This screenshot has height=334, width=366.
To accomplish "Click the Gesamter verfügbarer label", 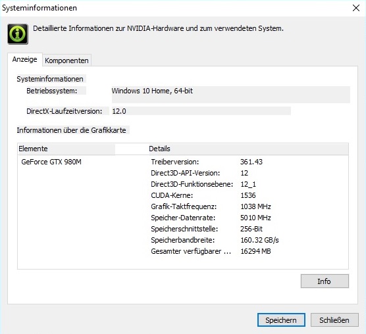I will 191,251.
